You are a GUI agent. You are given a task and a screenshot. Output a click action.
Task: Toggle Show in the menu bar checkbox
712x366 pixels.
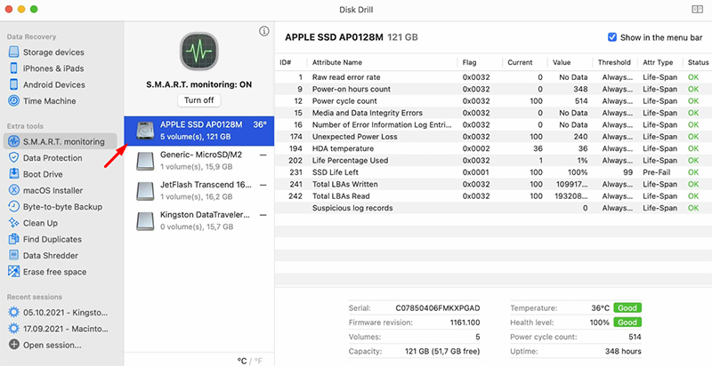612,37
